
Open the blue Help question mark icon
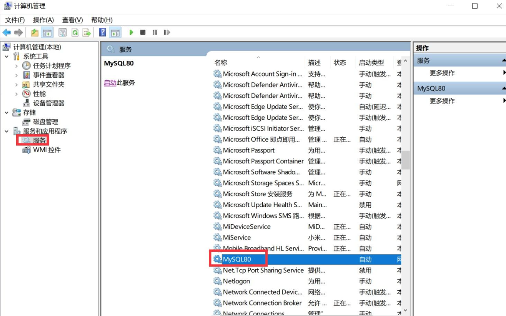pyautogui.click(x=102, y=32)
